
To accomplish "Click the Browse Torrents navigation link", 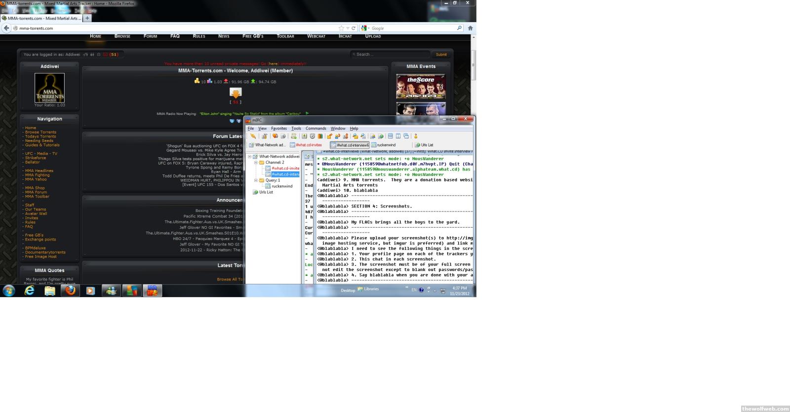I will click(40, 132).
